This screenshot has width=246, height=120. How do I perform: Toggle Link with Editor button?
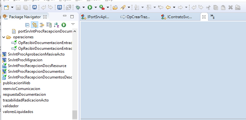coord(34,25)
